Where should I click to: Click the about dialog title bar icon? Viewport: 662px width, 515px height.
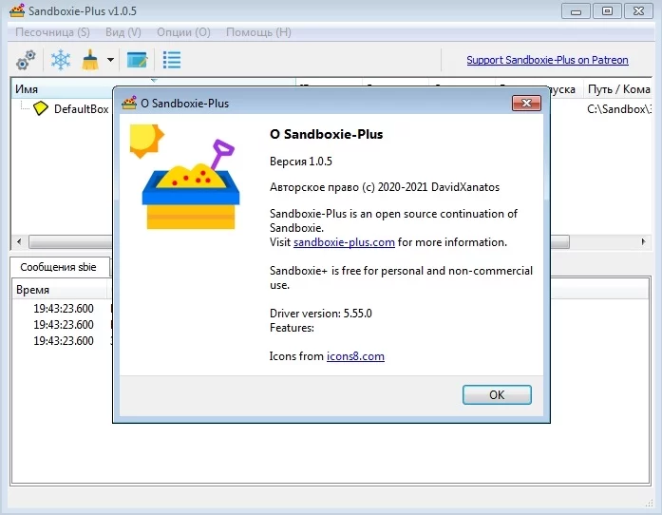(x=129, y=103)
